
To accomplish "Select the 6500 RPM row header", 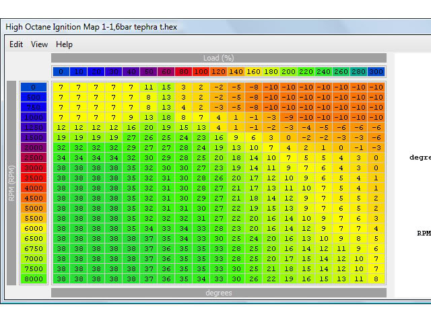I will (34, 238).
